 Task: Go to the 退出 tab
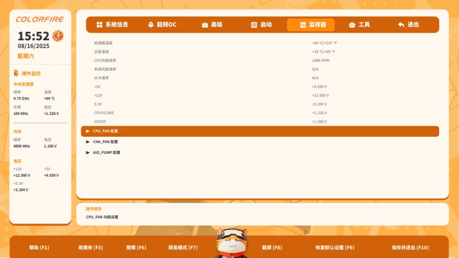point(409,25)
